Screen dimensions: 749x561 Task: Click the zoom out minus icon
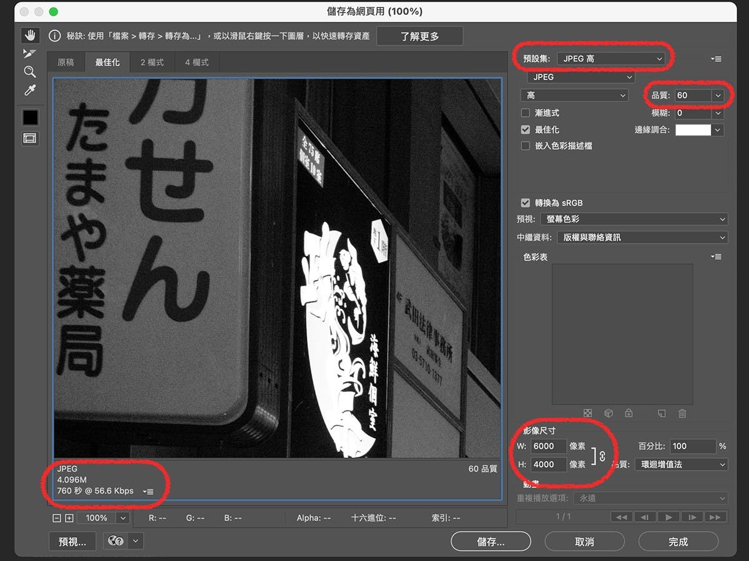[x=57, y=518]
